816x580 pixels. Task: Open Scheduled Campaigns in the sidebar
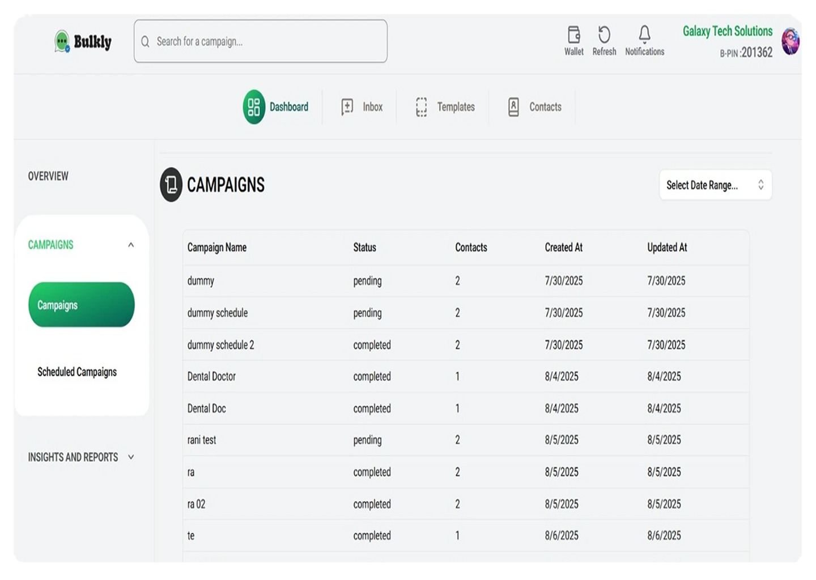pyautogui.click(x=77, y=372)
